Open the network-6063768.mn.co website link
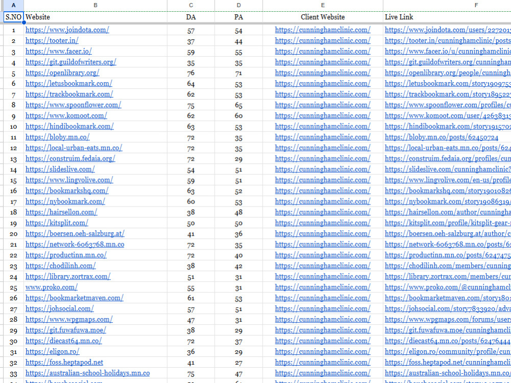The width and height of the screenshot is (511, 383). pos(75,244)
